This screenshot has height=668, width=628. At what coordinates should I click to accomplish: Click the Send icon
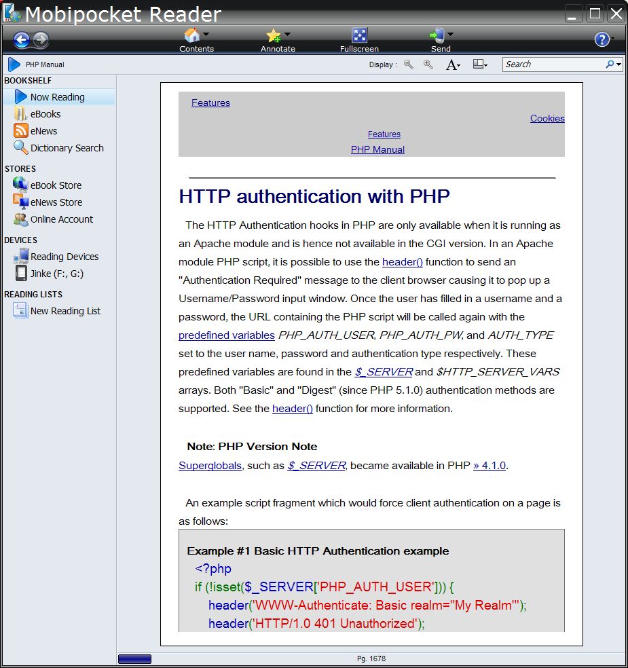[x=437, y=35]
